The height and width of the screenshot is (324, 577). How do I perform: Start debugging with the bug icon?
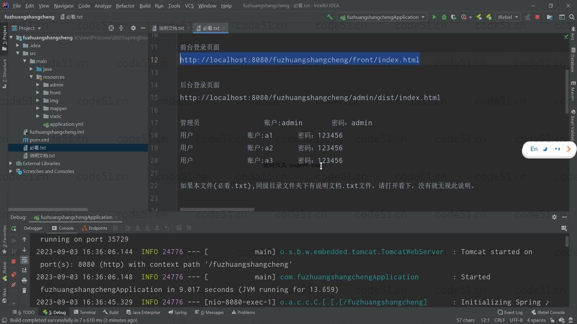click(x=444, y=17)
